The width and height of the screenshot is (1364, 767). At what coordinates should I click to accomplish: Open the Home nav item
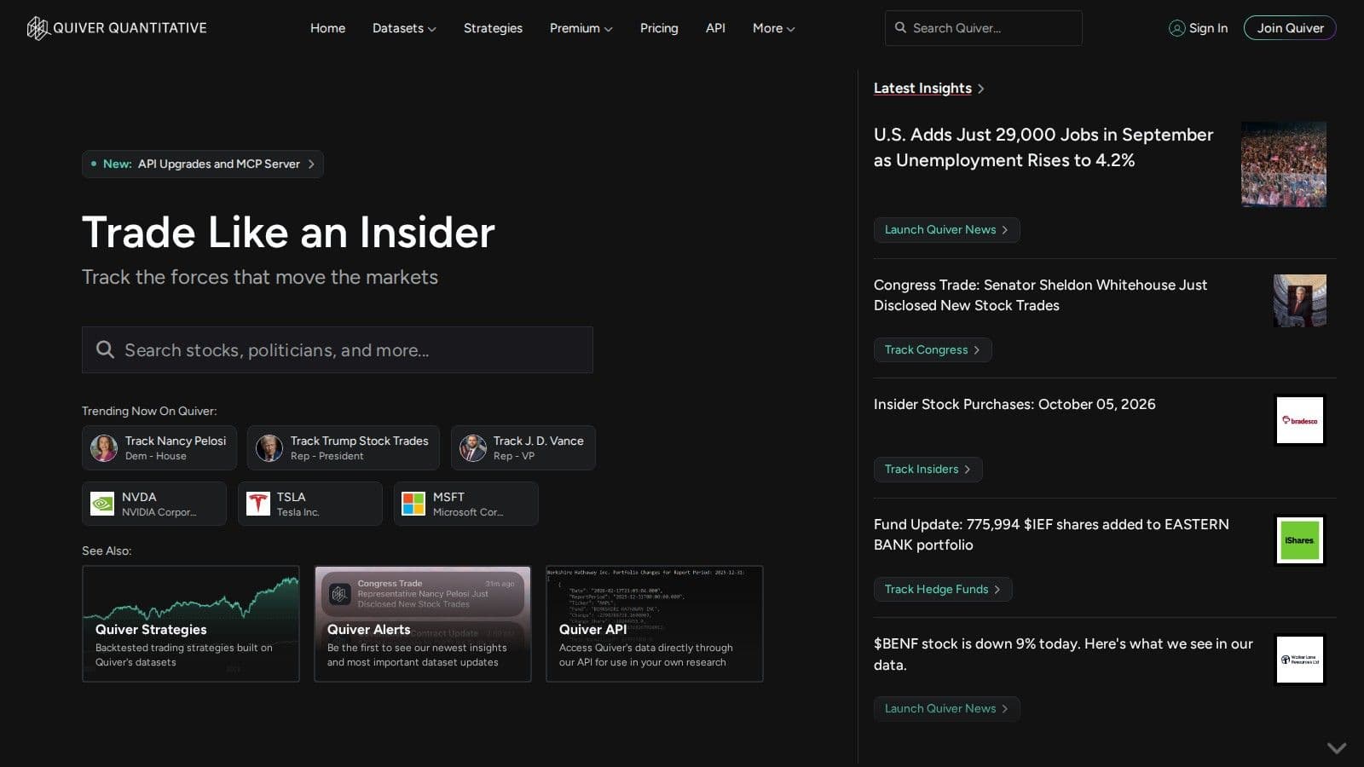[327, 28]
